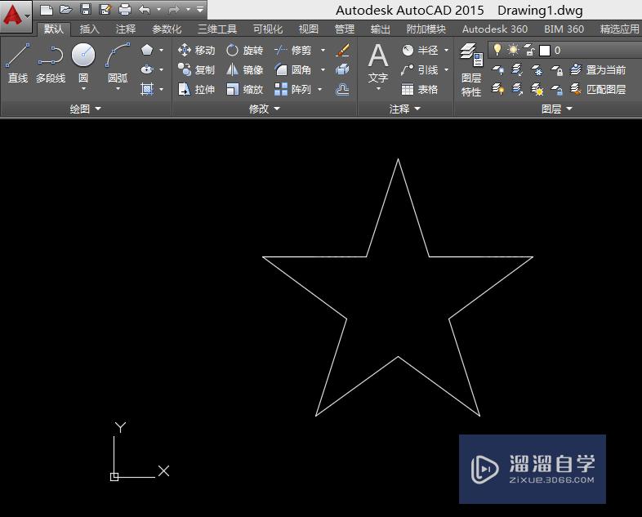
Task: Open the 注释 ribbon tab
Action: (x=125, y=29)
